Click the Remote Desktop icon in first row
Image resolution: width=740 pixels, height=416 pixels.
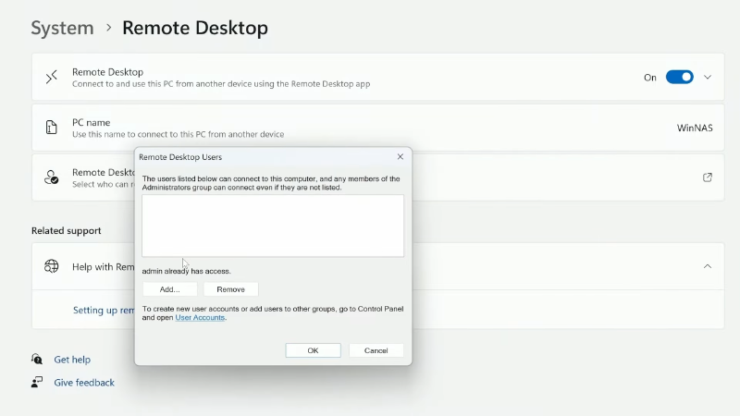(52, 78)
